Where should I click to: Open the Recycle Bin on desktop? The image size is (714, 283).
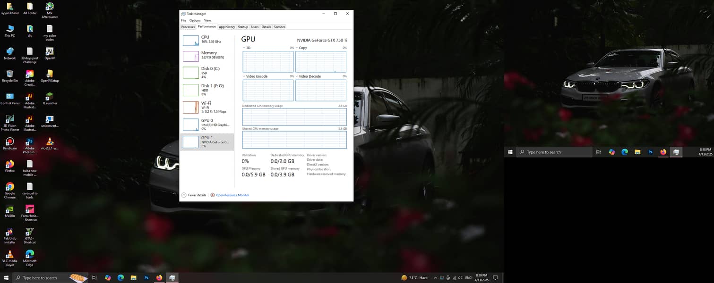coord(9,74)
